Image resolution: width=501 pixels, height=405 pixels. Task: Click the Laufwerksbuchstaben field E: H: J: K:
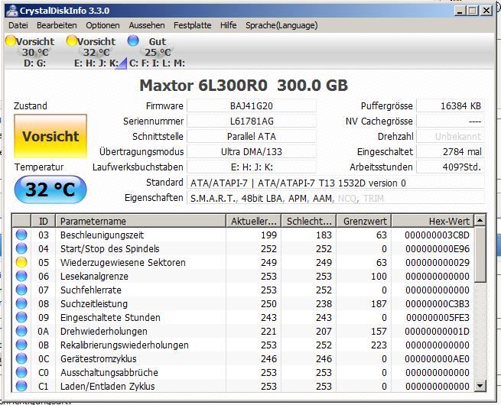click(x=252, y=167)
